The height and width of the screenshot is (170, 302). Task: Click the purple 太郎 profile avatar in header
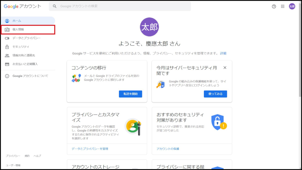(292, 6)
